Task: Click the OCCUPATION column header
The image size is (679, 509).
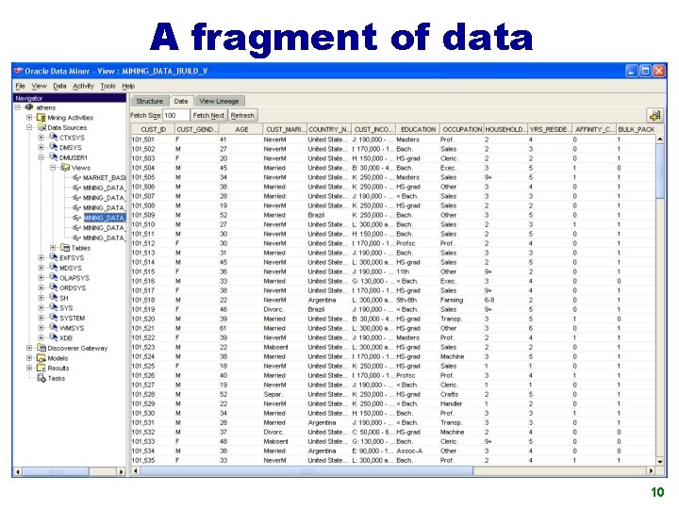Action: click(462, 129)
